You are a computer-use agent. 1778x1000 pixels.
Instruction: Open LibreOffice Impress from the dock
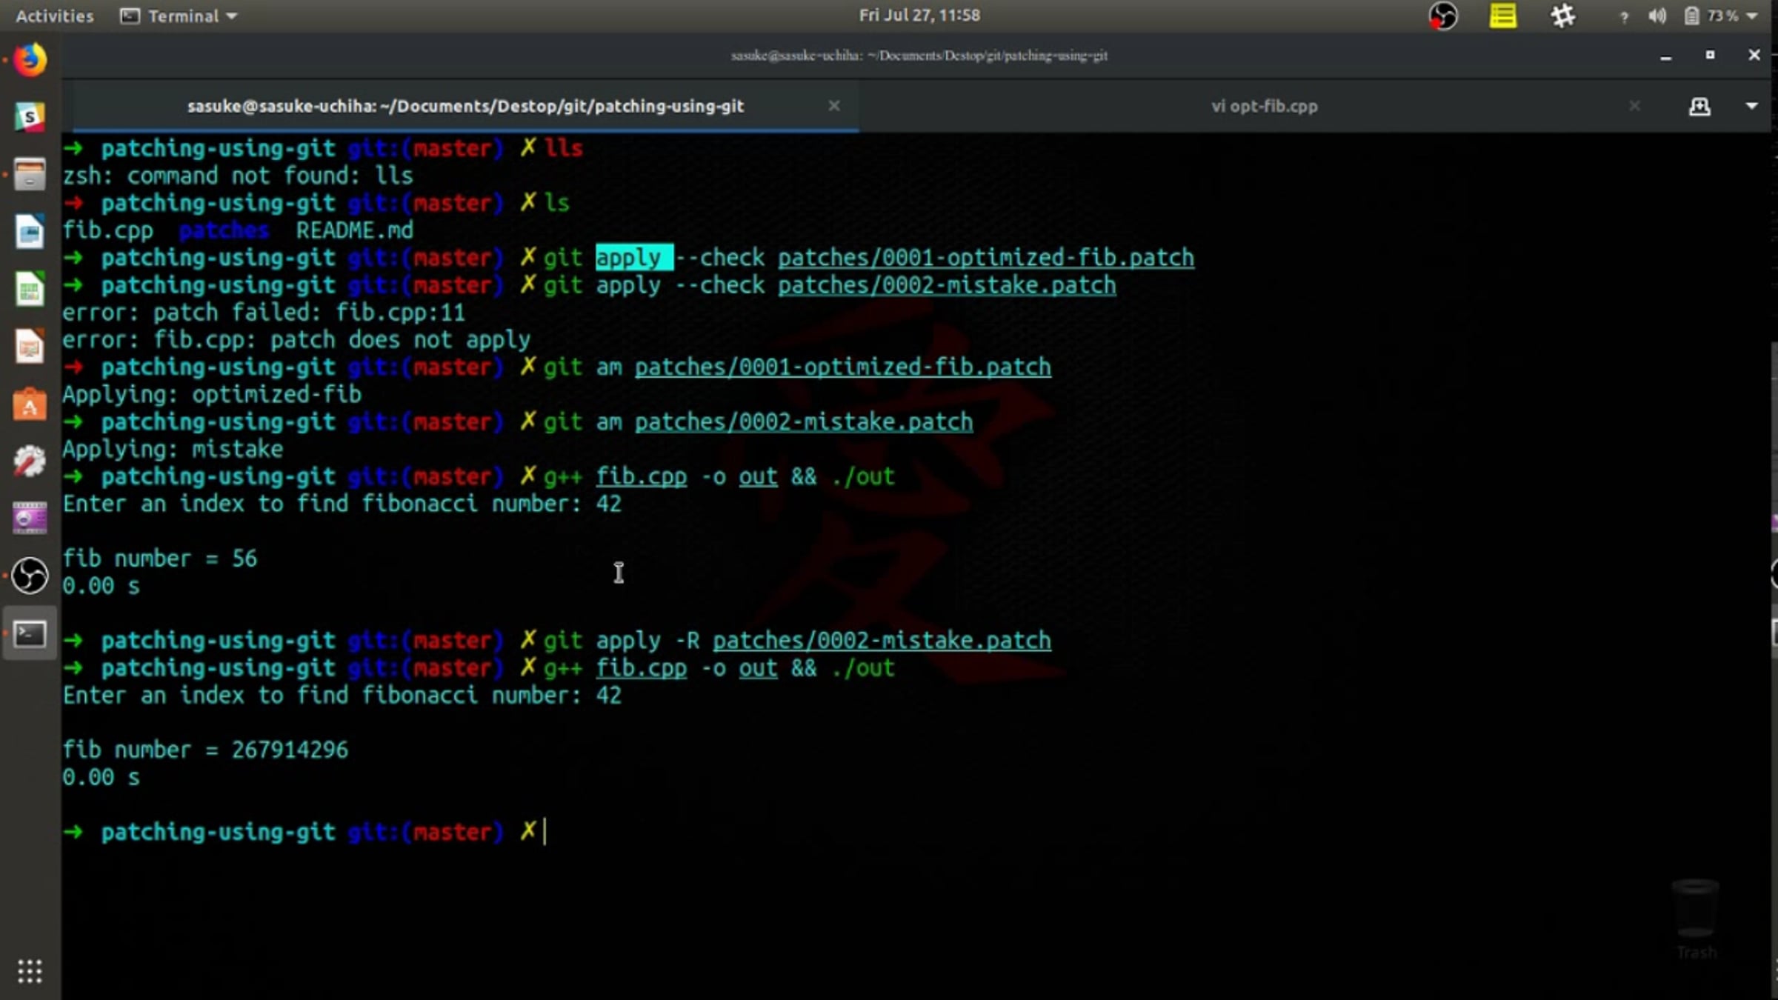[x=30, y=346]
